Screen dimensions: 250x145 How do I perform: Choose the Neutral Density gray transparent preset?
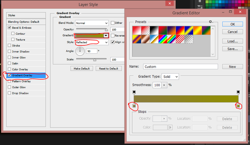pyautogui.click(x=189, y=39)
